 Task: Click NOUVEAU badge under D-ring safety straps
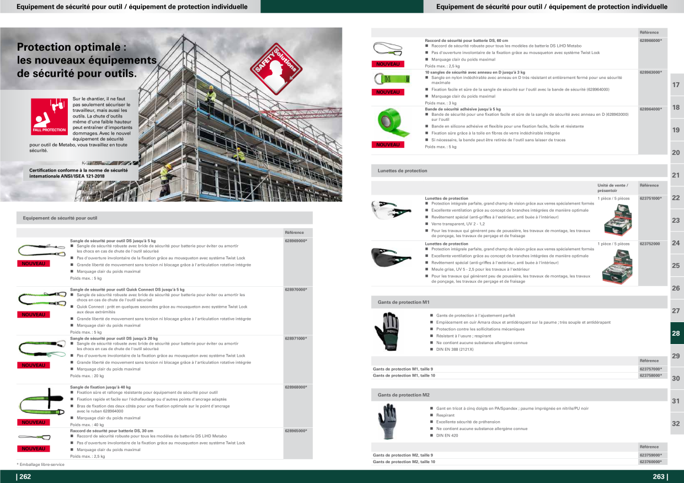coord(388,92)
